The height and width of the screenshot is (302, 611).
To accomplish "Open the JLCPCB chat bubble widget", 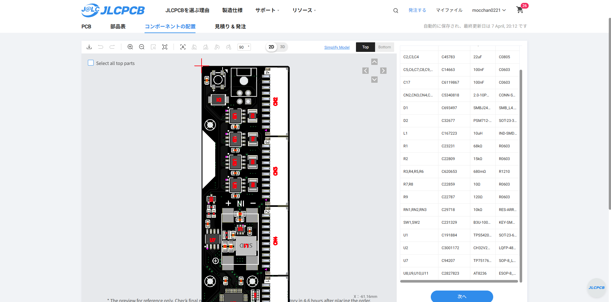I will point(596,288).
